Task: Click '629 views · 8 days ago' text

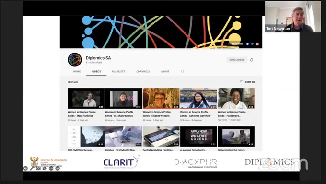Action: pyautogui.click(x=191, y=120)
